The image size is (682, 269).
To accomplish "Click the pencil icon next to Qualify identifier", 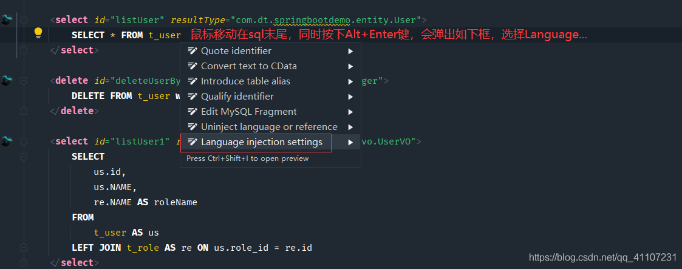I will click(193, 97).
